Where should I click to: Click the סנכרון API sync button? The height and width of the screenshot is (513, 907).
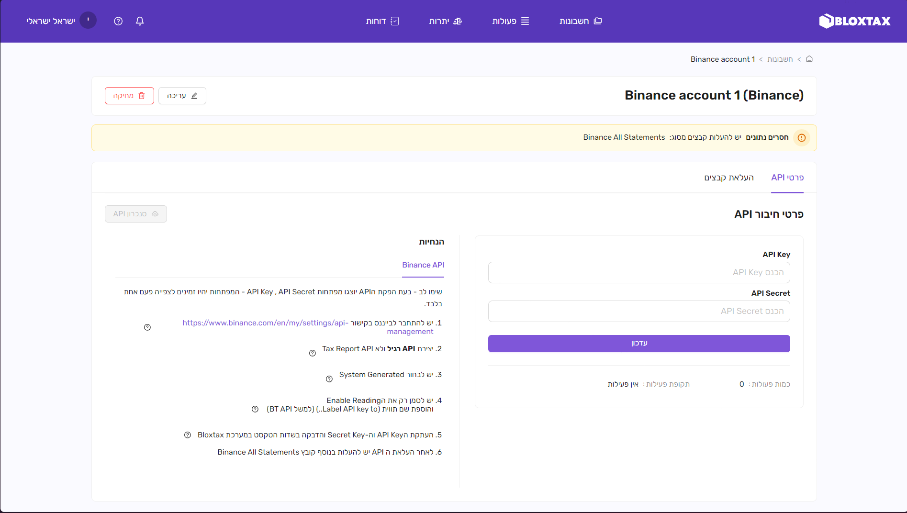click(x=136, y=214)
